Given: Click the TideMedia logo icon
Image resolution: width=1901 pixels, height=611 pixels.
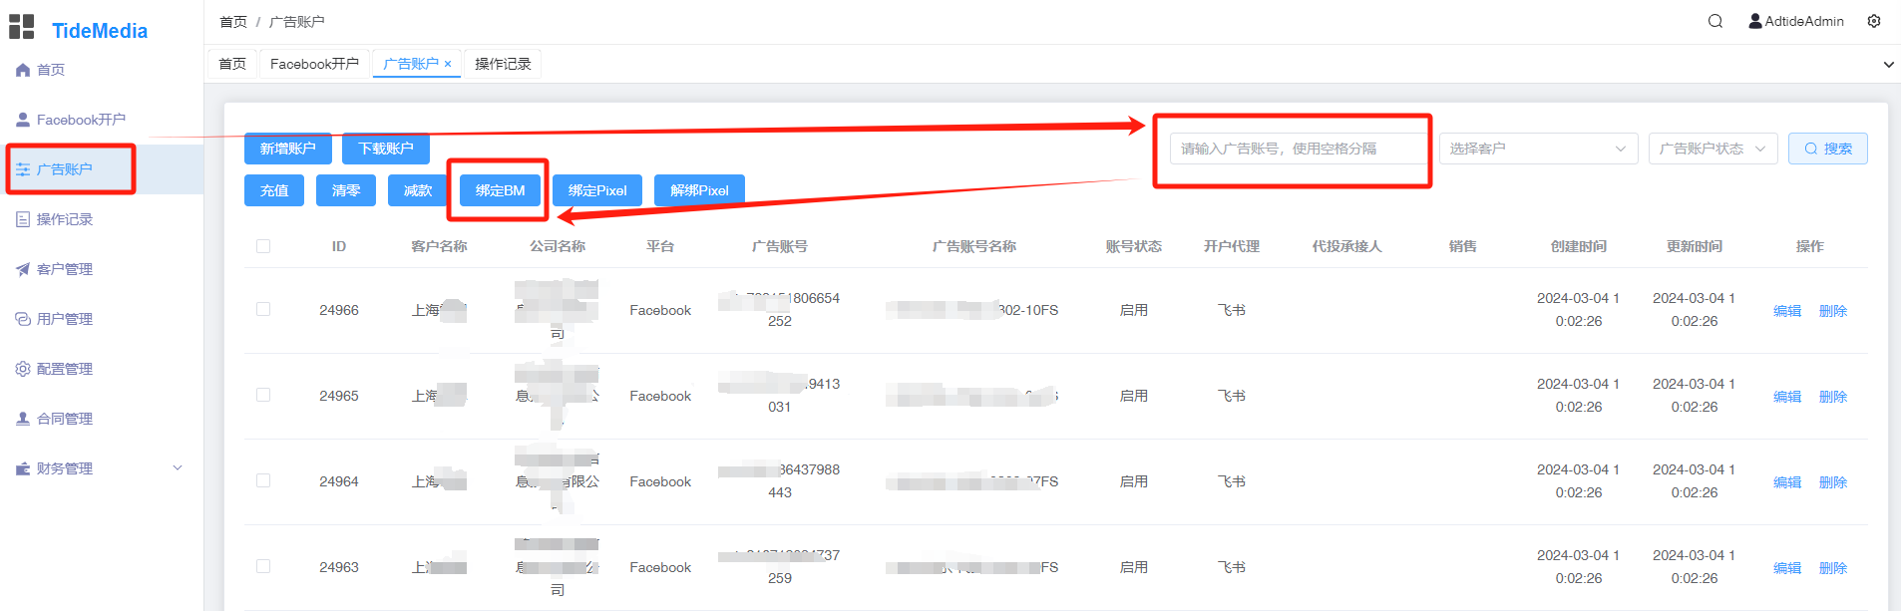Looking at the screenshot, I should click(22, 27).
